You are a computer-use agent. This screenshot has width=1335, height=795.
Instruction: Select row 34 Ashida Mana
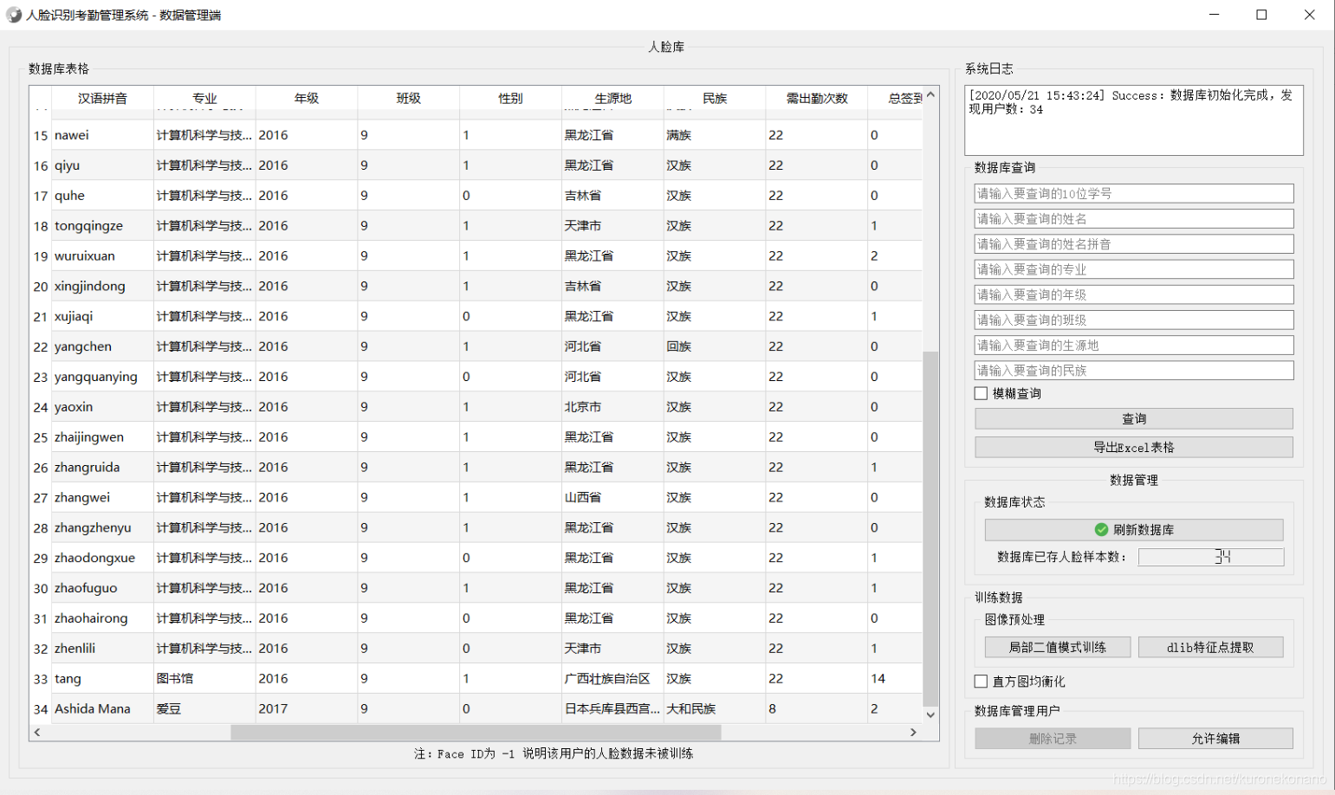click(x=476, y=708)
